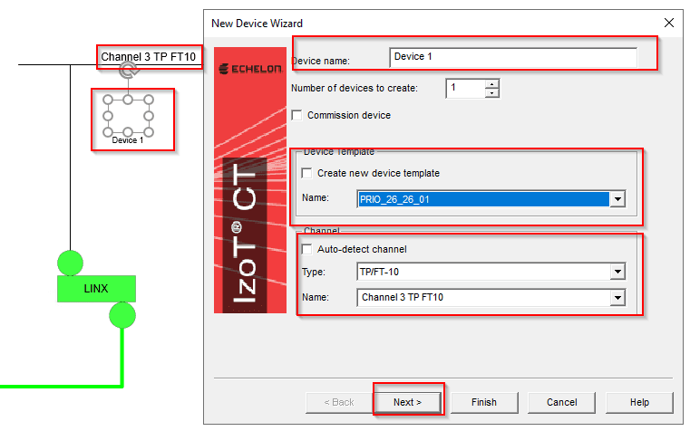Increase number of devices with up arrow

491,84
